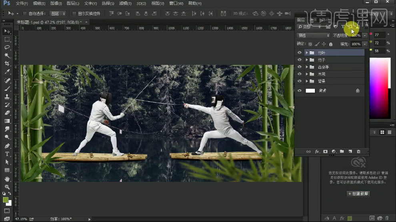Select the Lasso tool
The width and height of the screenshot is (396, 222).
point(7,48)
